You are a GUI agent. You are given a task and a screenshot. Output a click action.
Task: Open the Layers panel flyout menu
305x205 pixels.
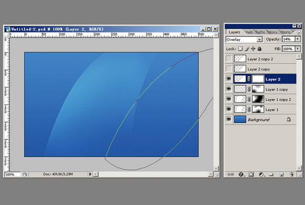pyautogui.click(x=299, y=33)
